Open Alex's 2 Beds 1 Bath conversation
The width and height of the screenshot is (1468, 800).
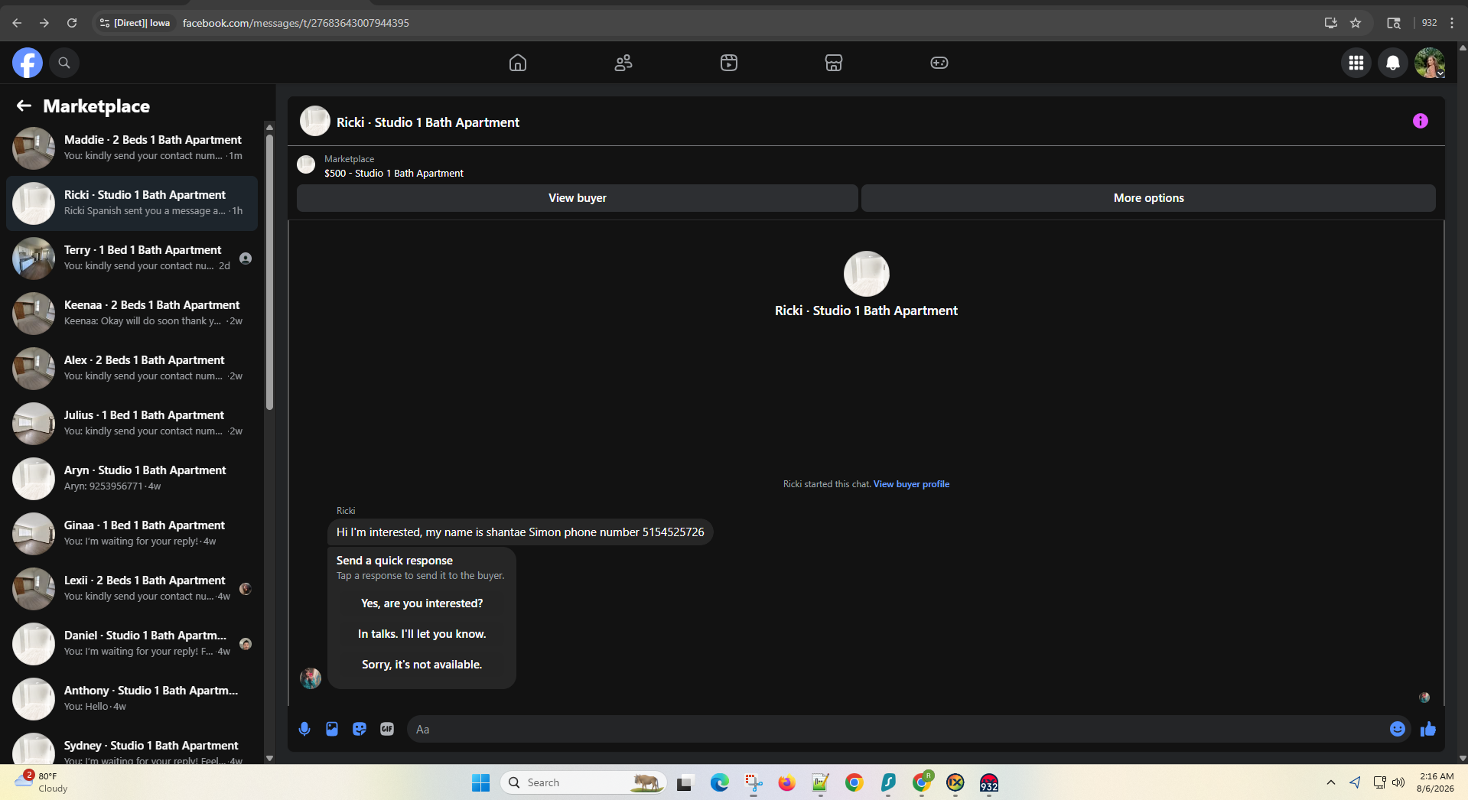(132, 369)
